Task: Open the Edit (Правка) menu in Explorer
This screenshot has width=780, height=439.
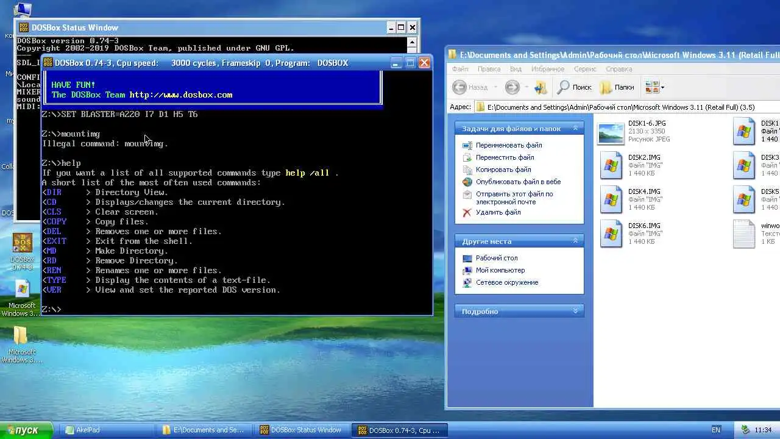Action: point(489,70)
